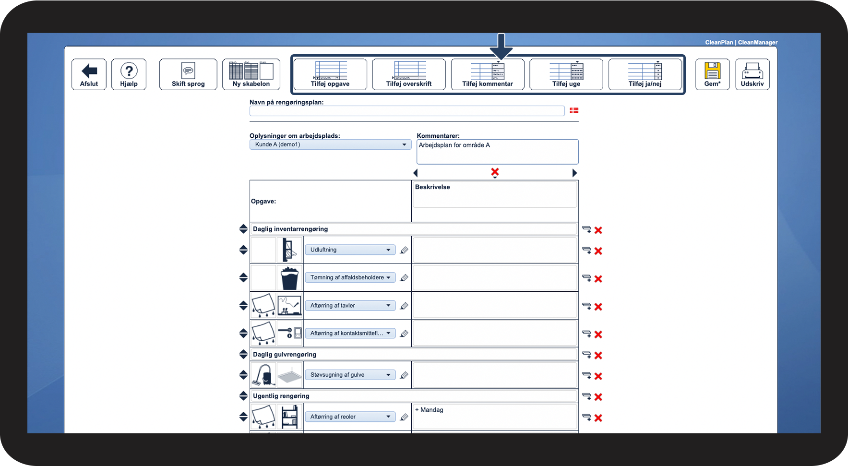Move the Ugentlig rengøring row with up-down arrows

[243, 396]
